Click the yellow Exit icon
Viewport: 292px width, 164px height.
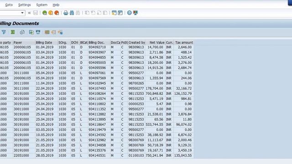(51, 13)
